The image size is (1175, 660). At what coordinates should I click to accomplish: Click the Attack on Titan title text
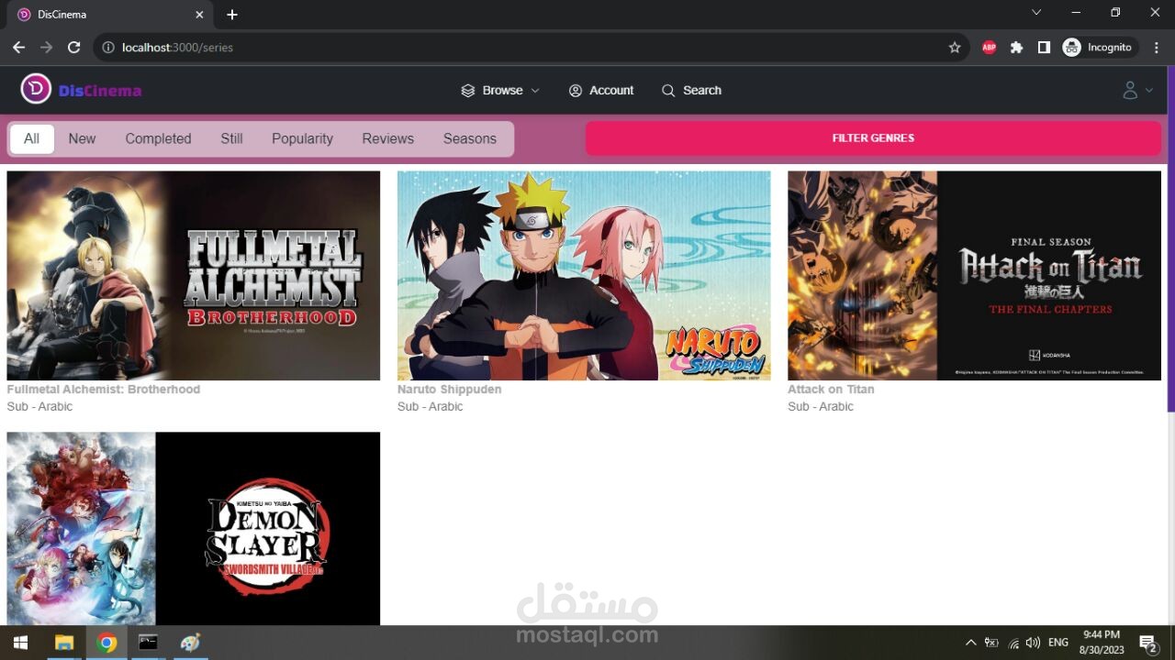tap(831, 390)
